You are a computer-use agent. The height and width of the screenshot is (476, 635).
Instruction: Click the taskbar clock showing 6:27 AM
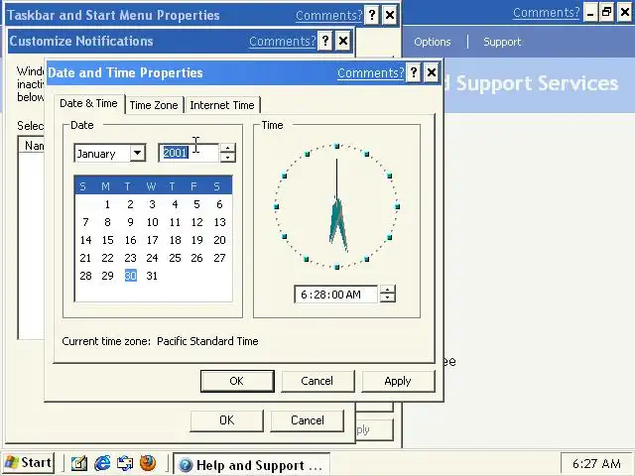pyautogui.click(x=596, y=463)
